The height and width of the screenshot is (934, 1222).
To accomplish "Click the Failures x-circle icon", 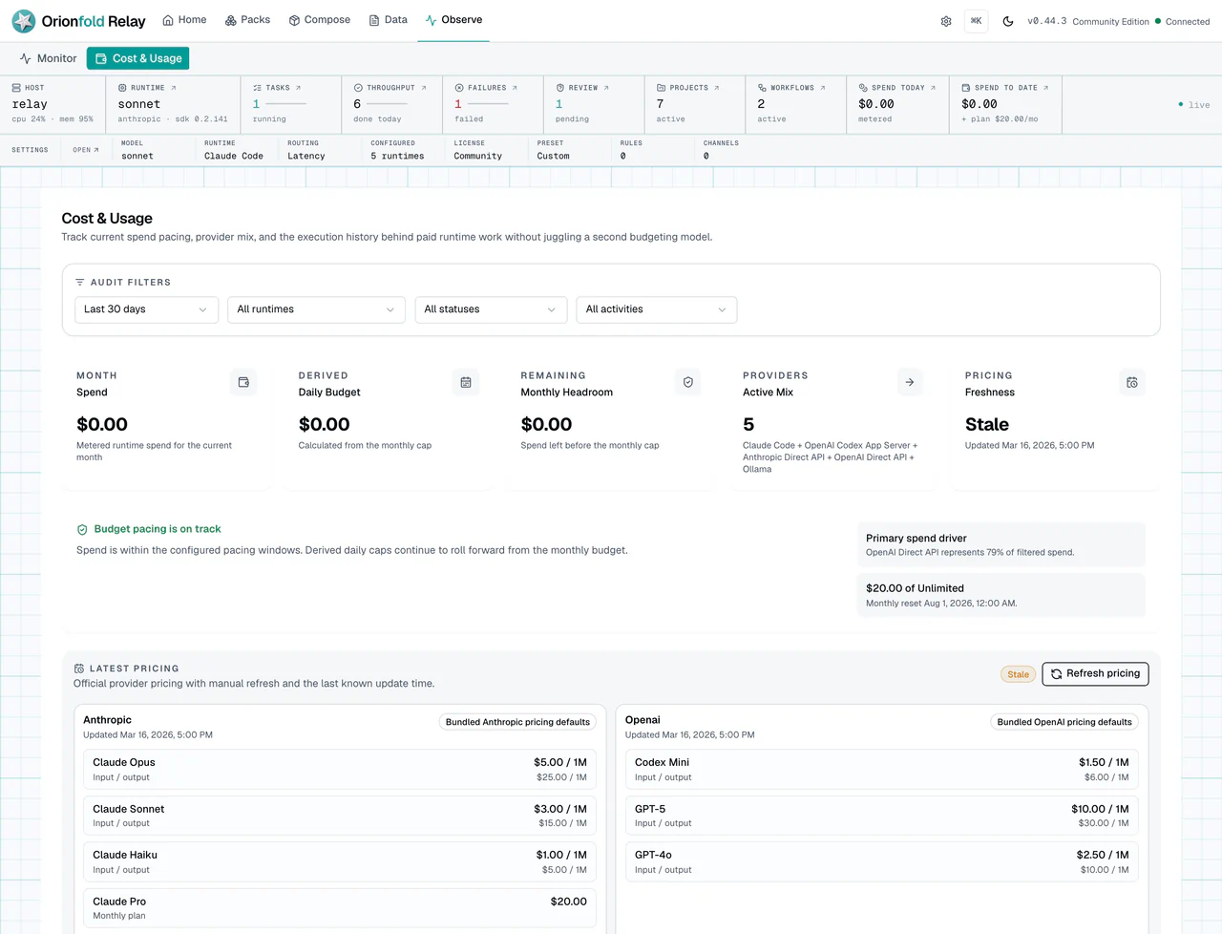I will (459, 88).
